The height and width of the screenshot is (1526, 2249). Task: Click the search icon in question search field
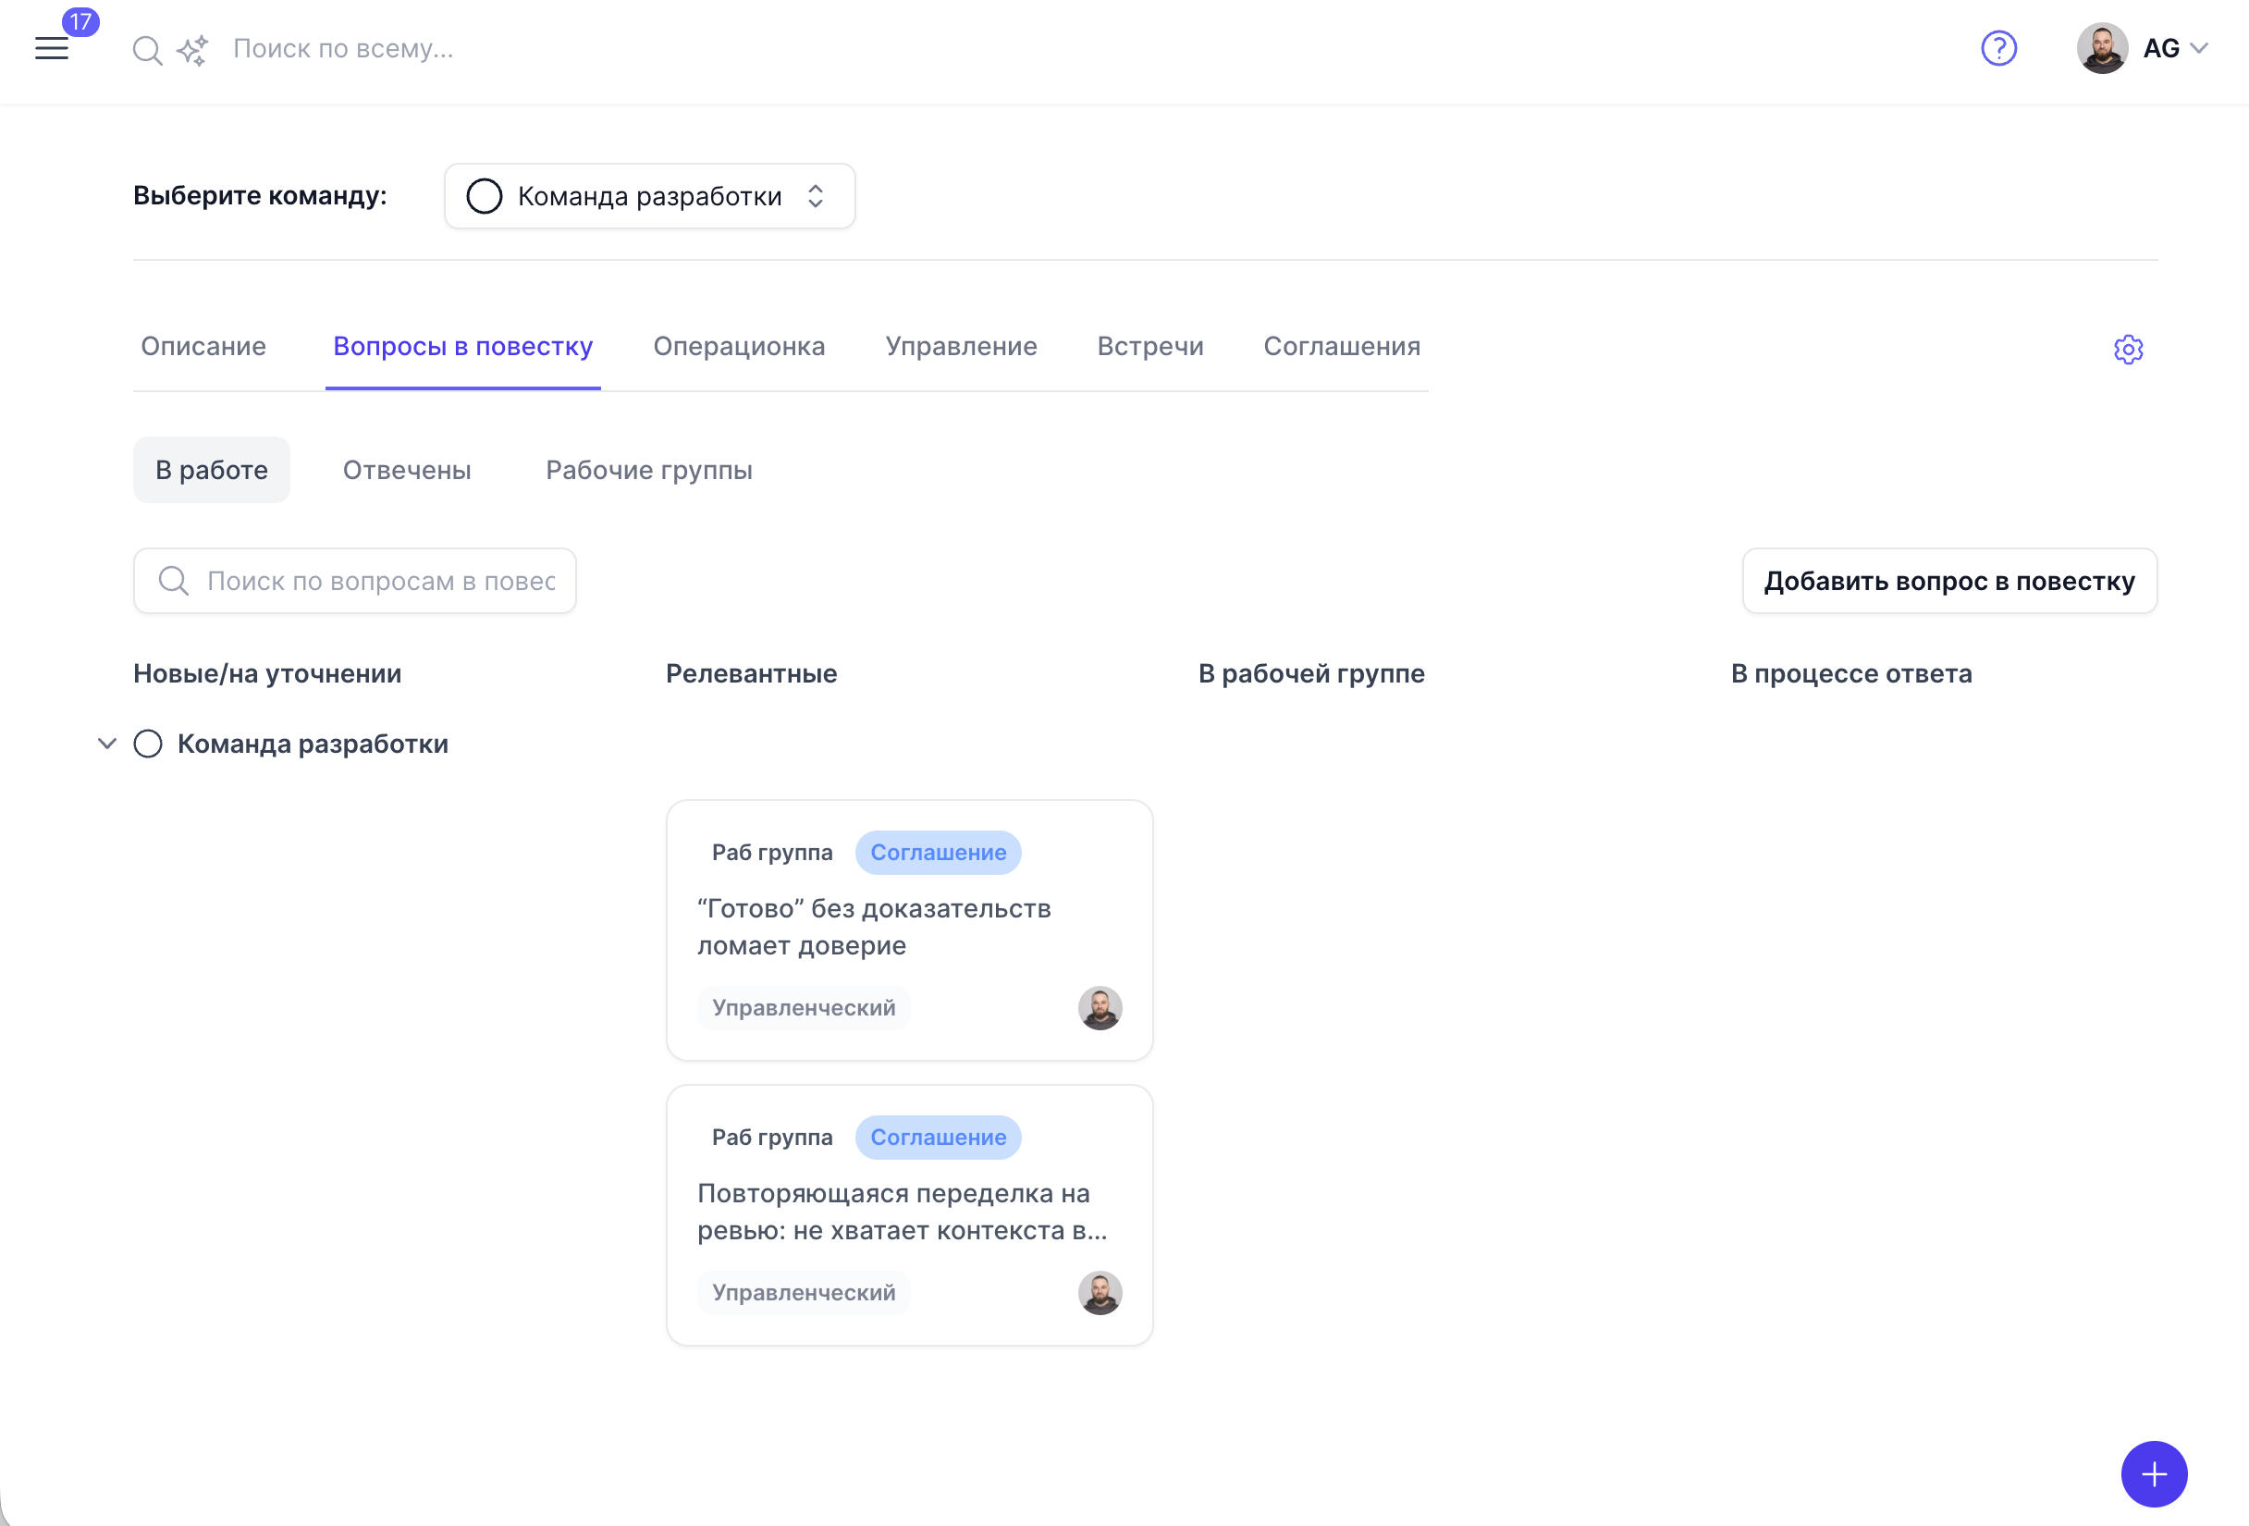click(174, 581)
